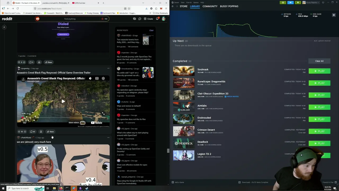
Task: Reload the Reddit page
Action: (x=17, y=8)
